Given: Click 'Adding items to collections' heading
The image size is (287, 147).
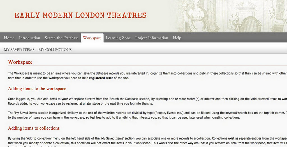Looking at the screenshot, I should tap(34, 128).
